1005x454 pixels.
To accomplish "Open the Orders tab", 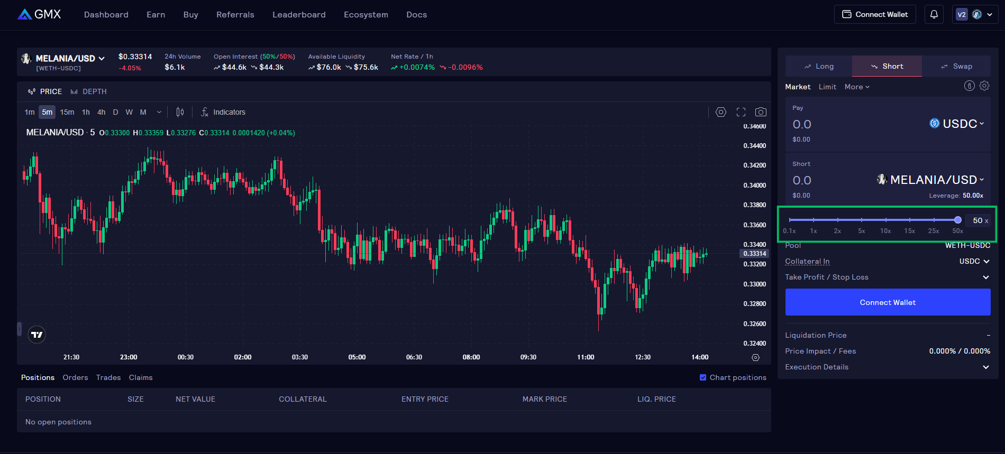I will [x=75, y=377].
